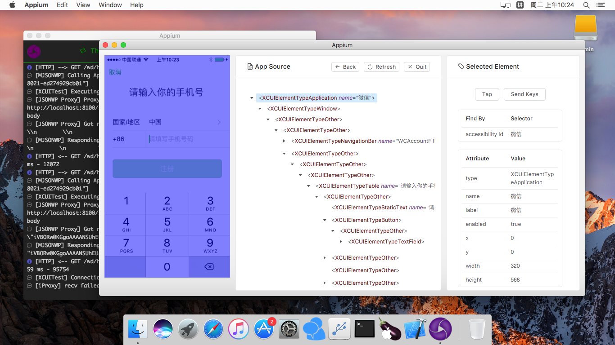
Task: Open the USB-branch icon app in Dock
Action: coord(339,329)
